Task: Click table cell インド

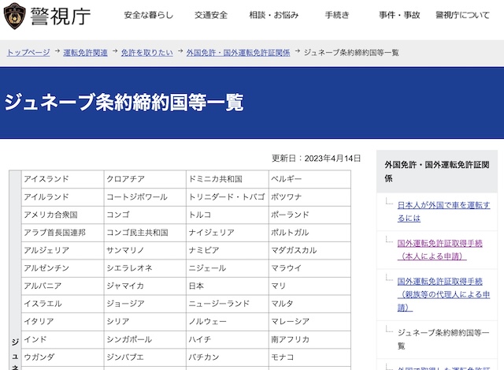Action: [x=63, y=339]
